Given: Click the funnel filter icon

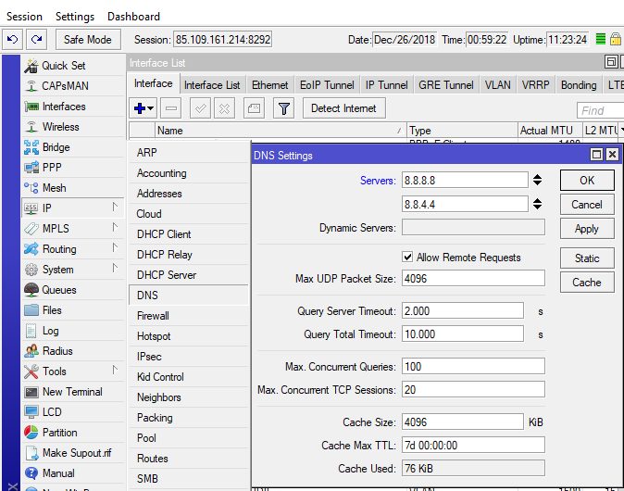Looking at the screenshot, I should 283,108.
